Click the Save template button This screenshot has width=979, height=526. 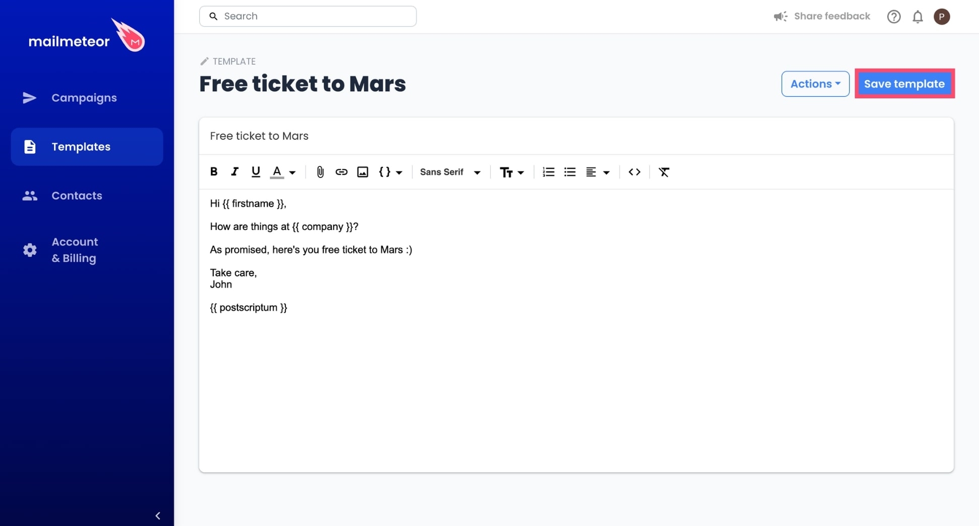(x=904, y=84)
